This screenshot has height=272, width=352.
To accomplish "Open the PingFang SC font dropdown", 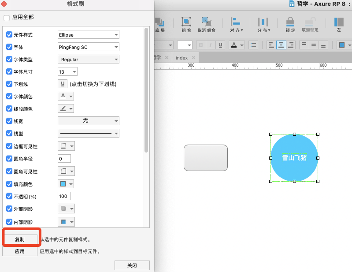I will coord(89,47).
